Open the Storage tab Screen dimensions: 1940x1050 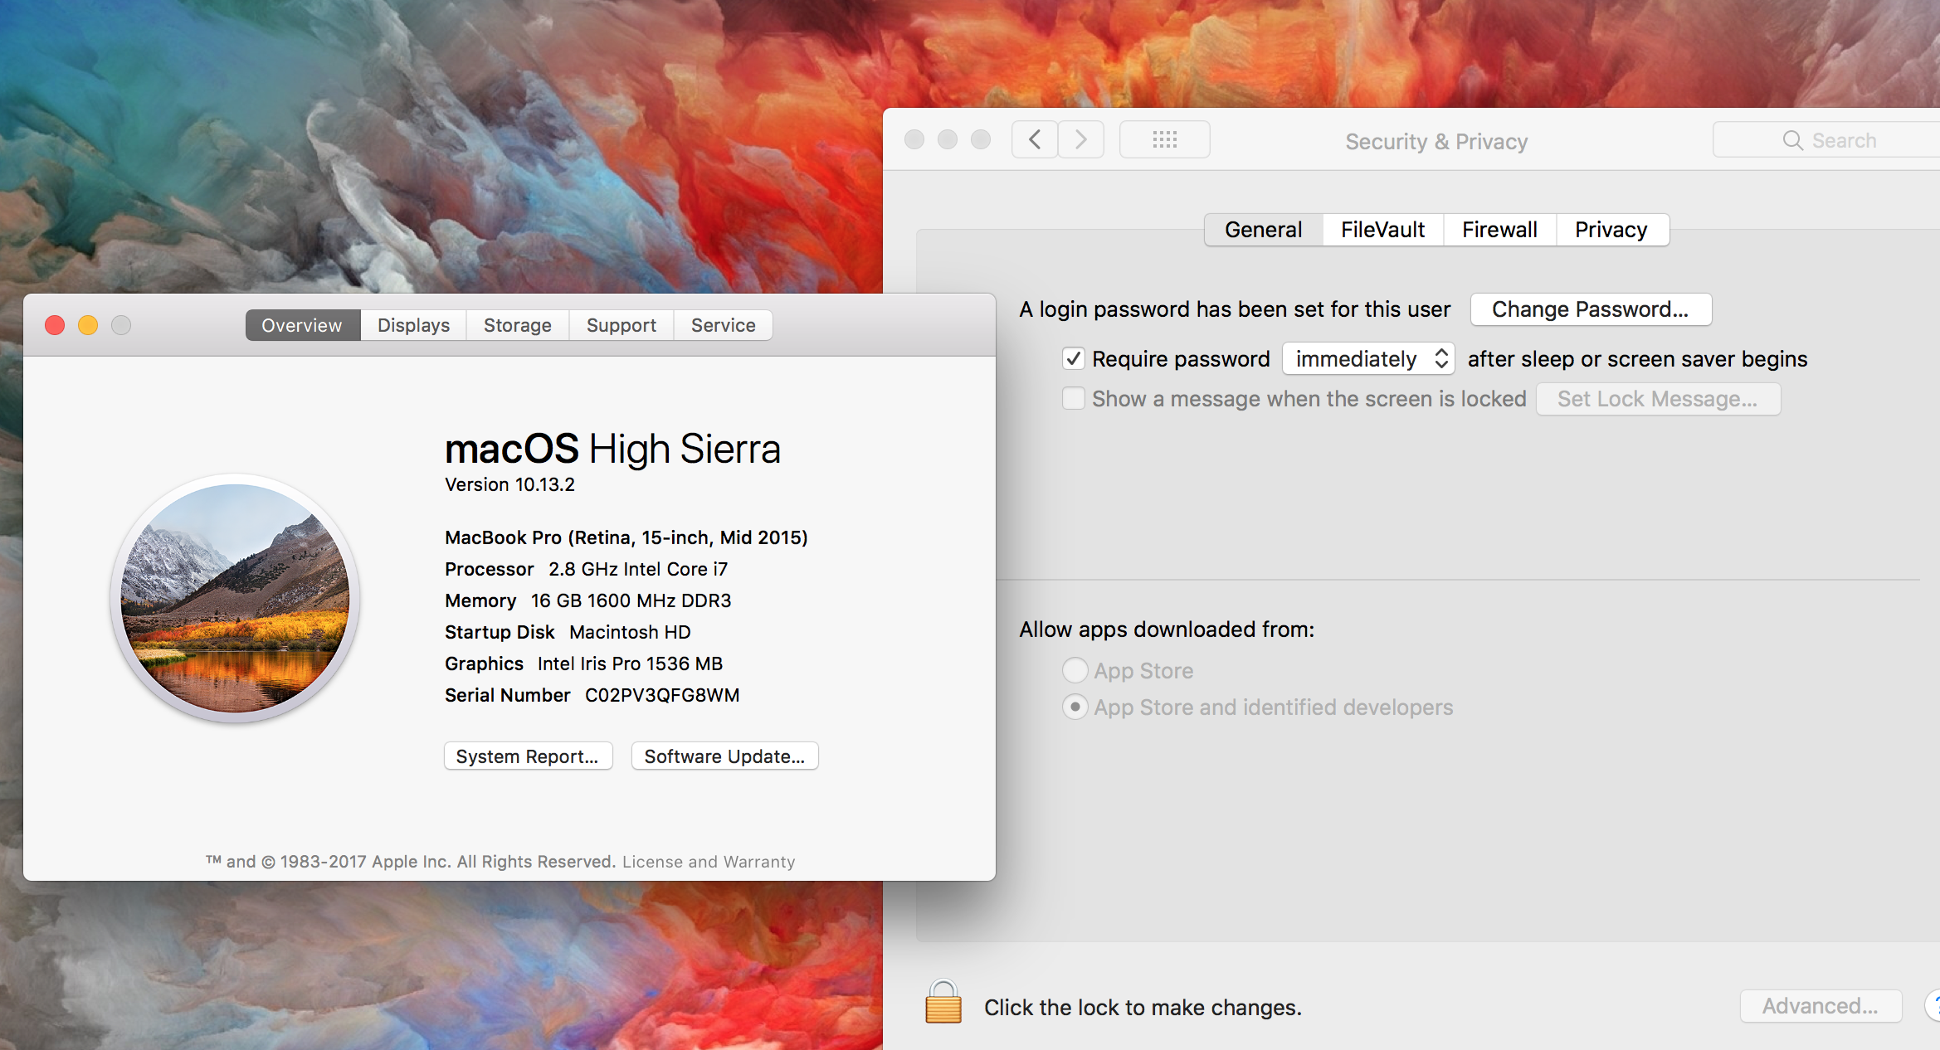click(x=517, y=325)
